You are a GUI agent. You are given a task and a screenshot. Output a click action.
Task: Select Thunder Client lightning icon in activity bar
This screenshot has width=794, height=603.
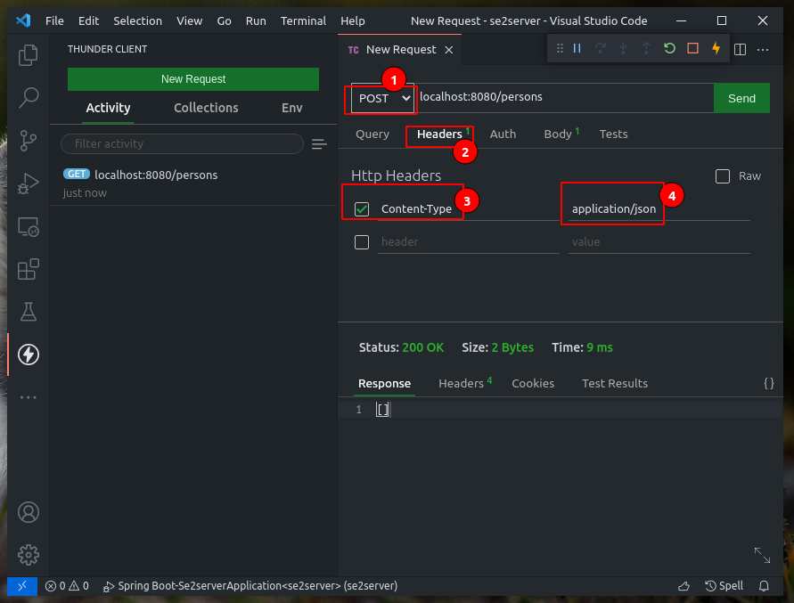(28, 354)
